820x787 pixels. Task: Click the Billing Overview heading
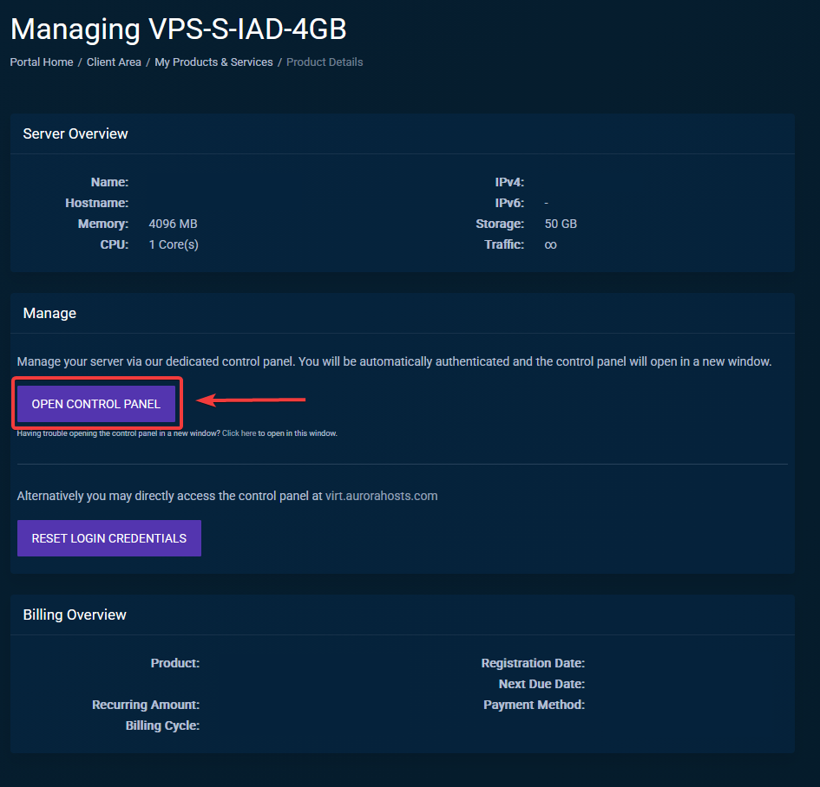(x=75, y=615)
